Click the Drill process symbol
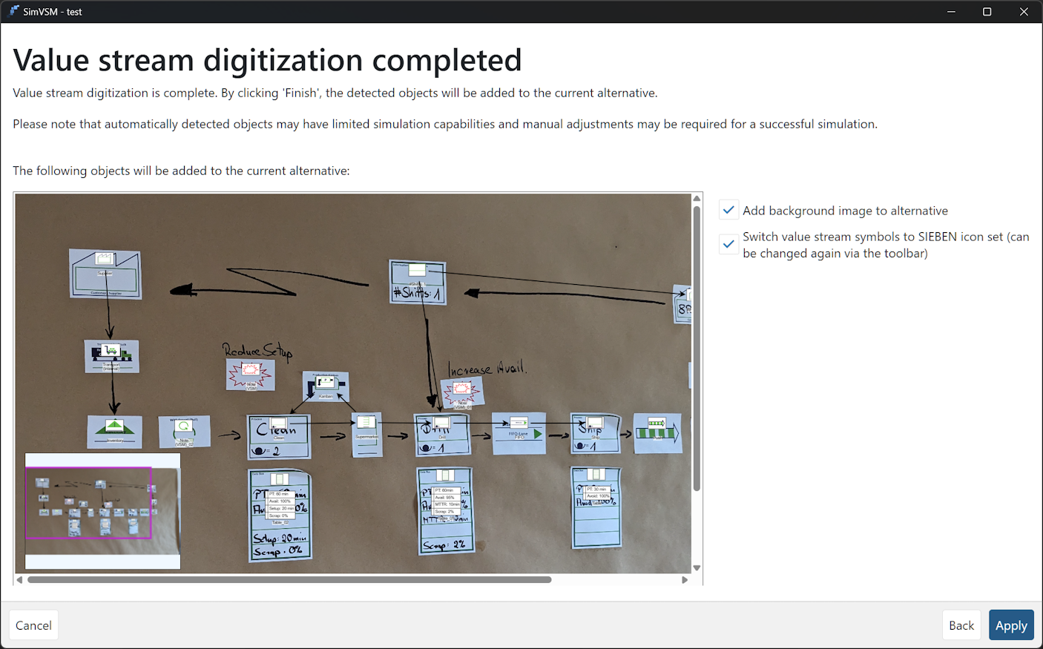The height and width of the screenshot is (649, 1043). point(442,434)
